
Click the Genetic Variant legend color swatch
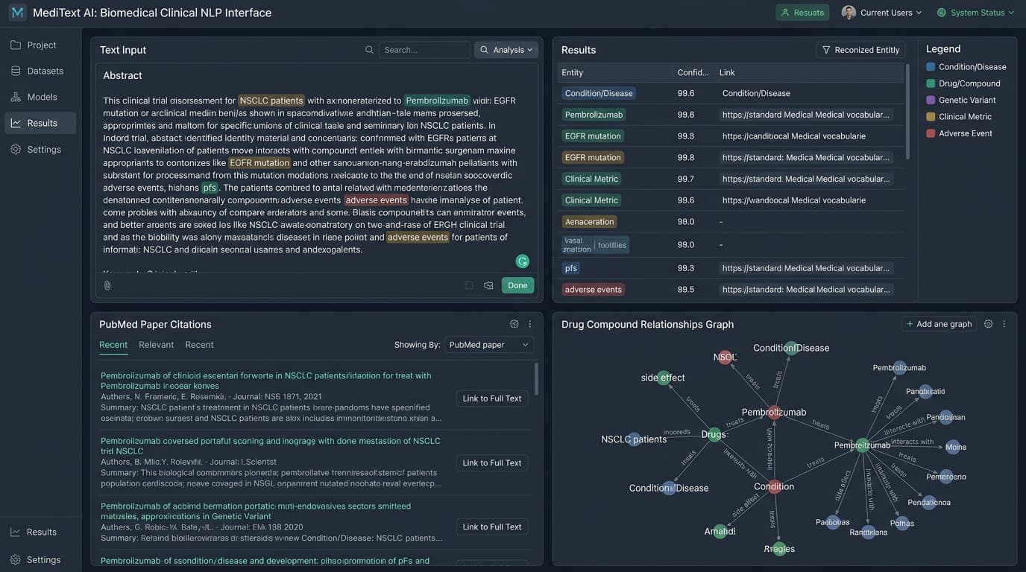[931, 100]
